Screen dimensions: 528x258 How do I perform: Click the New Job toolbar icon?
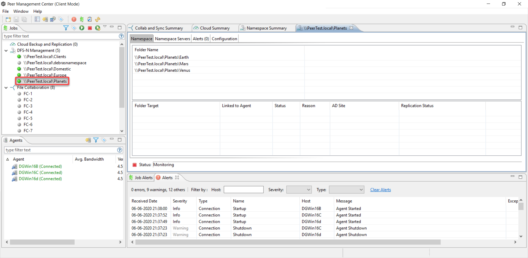8,19
